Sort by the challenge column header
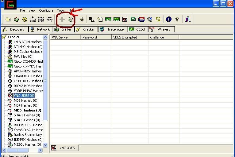 [x=164, y=37]
